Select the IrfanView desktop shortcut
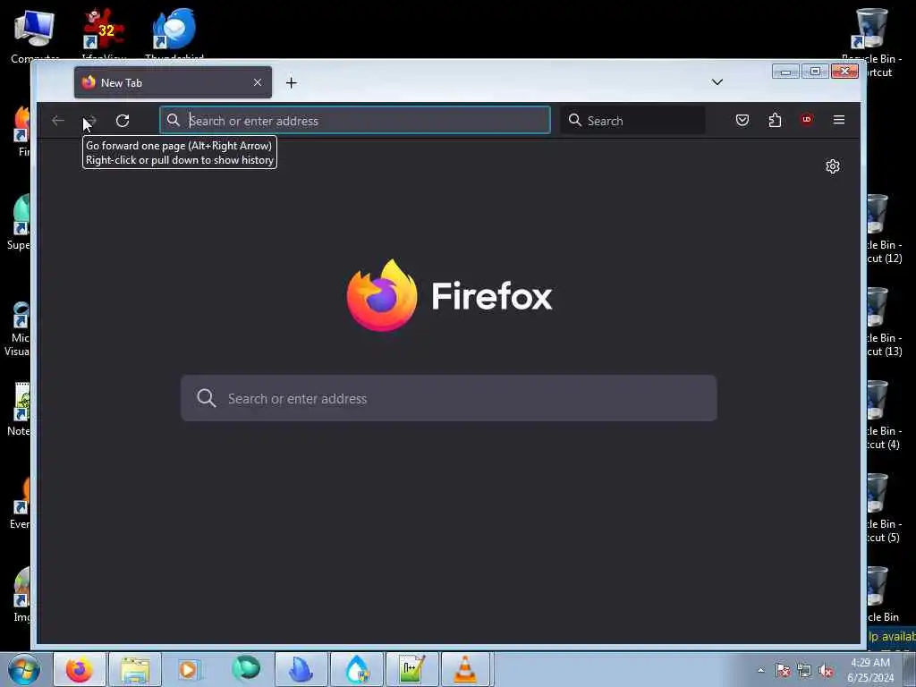The image size is (916, 687). pos(103,35)
